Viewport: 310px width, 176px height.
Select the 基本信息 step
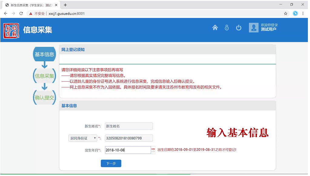coord(44,55)
